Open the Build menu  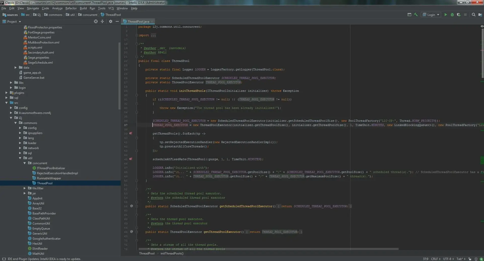pos(83,8)
